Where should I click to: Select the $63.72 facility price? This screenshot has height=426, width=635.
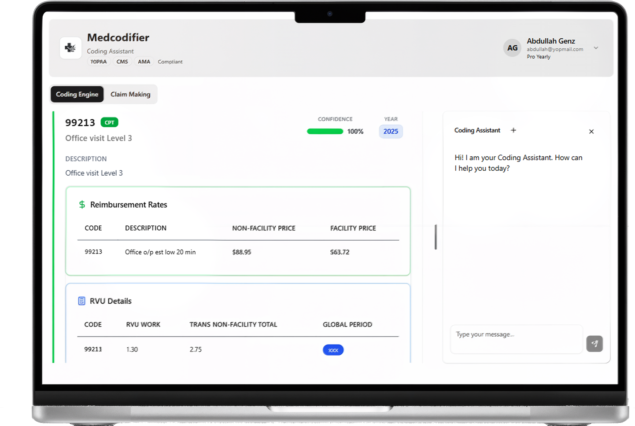[x=340, y=252]
